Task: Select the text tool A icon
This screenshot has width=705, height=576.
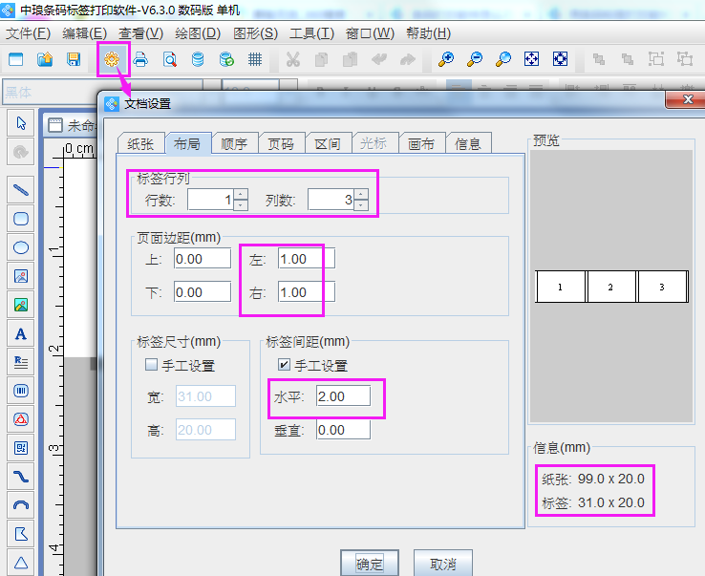Action: [20, 333]
